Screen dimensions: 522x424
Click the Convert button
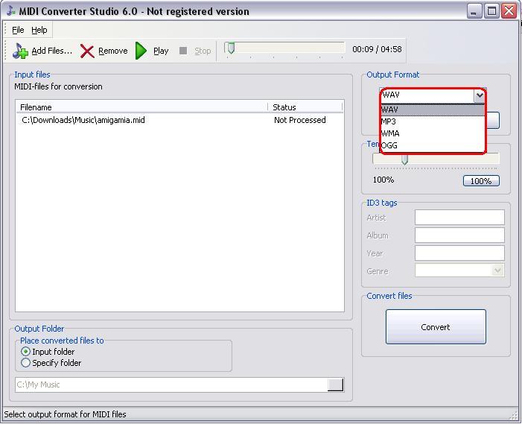click(436, 326)
